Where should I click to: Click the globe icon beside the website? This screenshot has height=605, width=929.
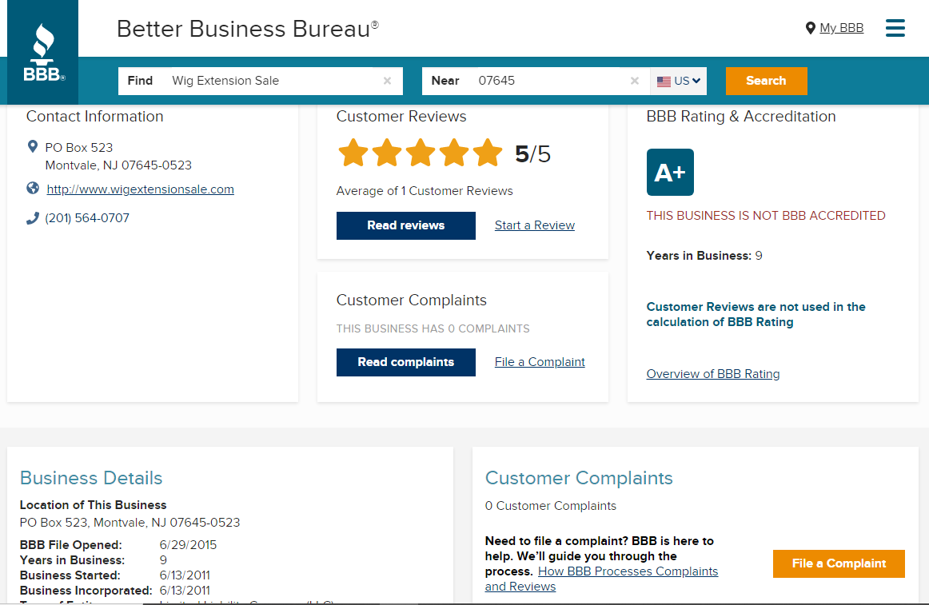click(x=33, y=188)
